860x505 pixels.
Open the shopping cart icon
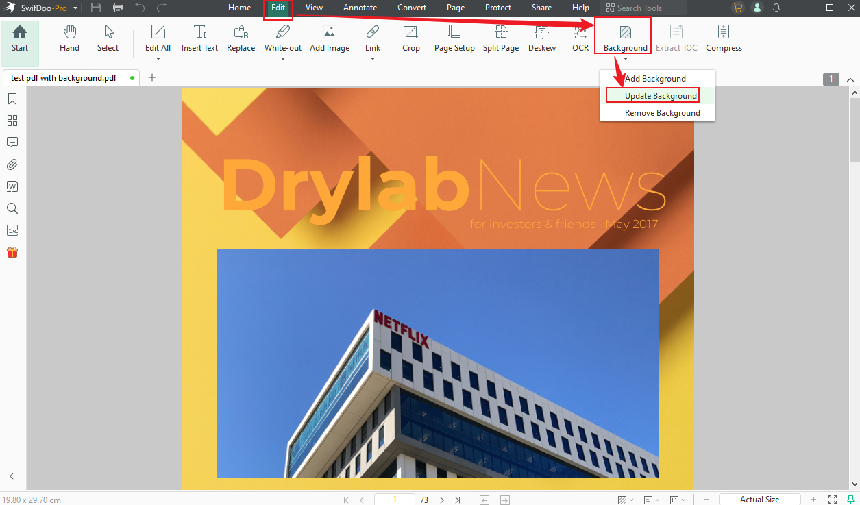737,8
